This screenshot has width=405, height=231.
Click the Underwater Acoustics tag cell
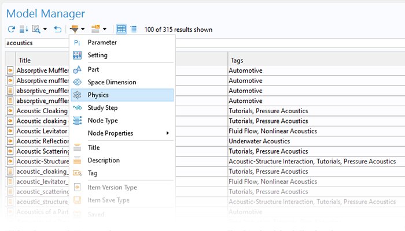coord(259,141)
